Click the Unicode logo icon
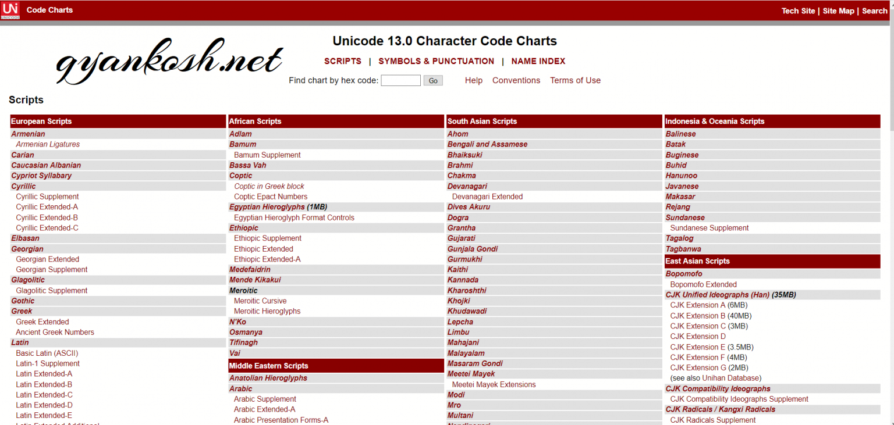 [10, 10]
